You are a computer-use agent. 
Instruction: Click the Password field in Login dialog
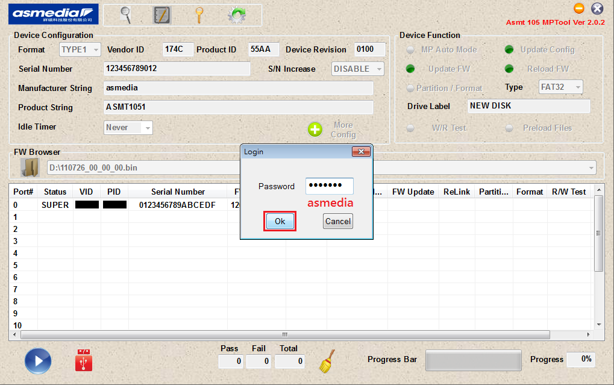[330, 186]
